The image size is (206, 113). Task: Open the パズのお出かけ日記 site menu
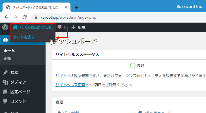[x=33, y=27]
